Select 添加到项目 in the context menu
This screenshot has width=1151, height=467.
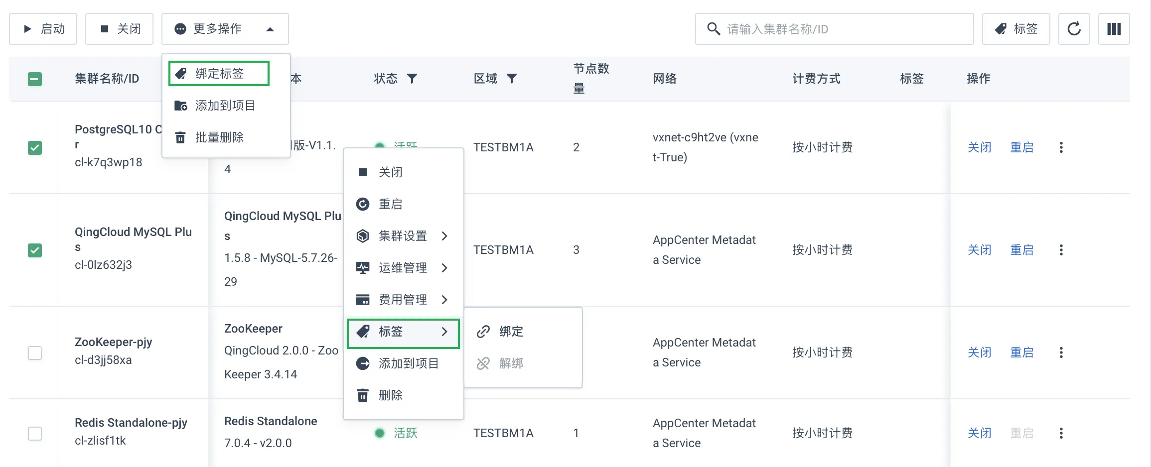click(x=403, y=363)
